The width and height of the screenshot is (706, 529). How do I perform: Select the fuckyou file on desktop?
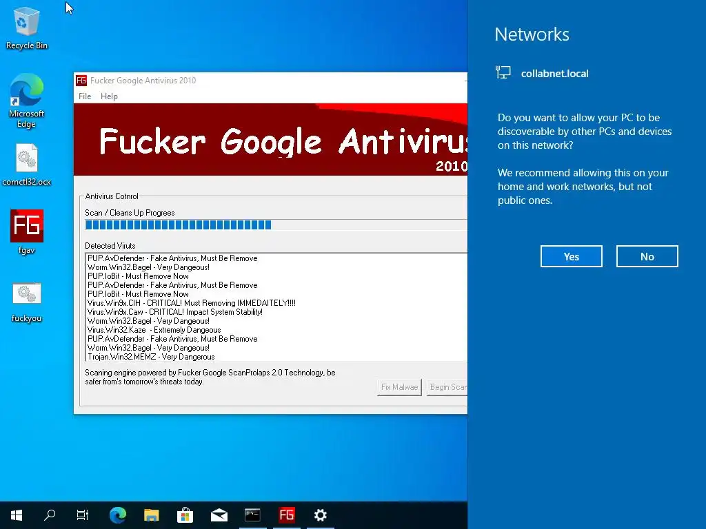point(27,302)
